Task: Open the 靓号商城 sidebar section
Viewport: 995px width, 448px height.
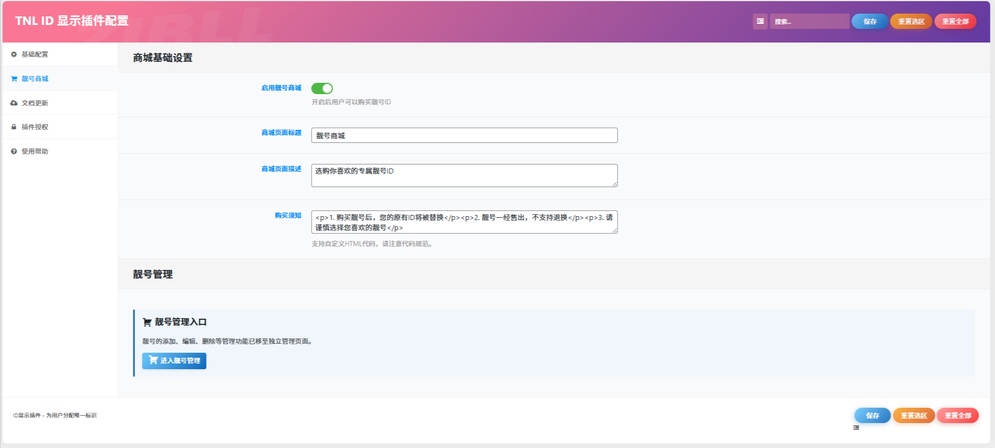Action: coord(35,79)
